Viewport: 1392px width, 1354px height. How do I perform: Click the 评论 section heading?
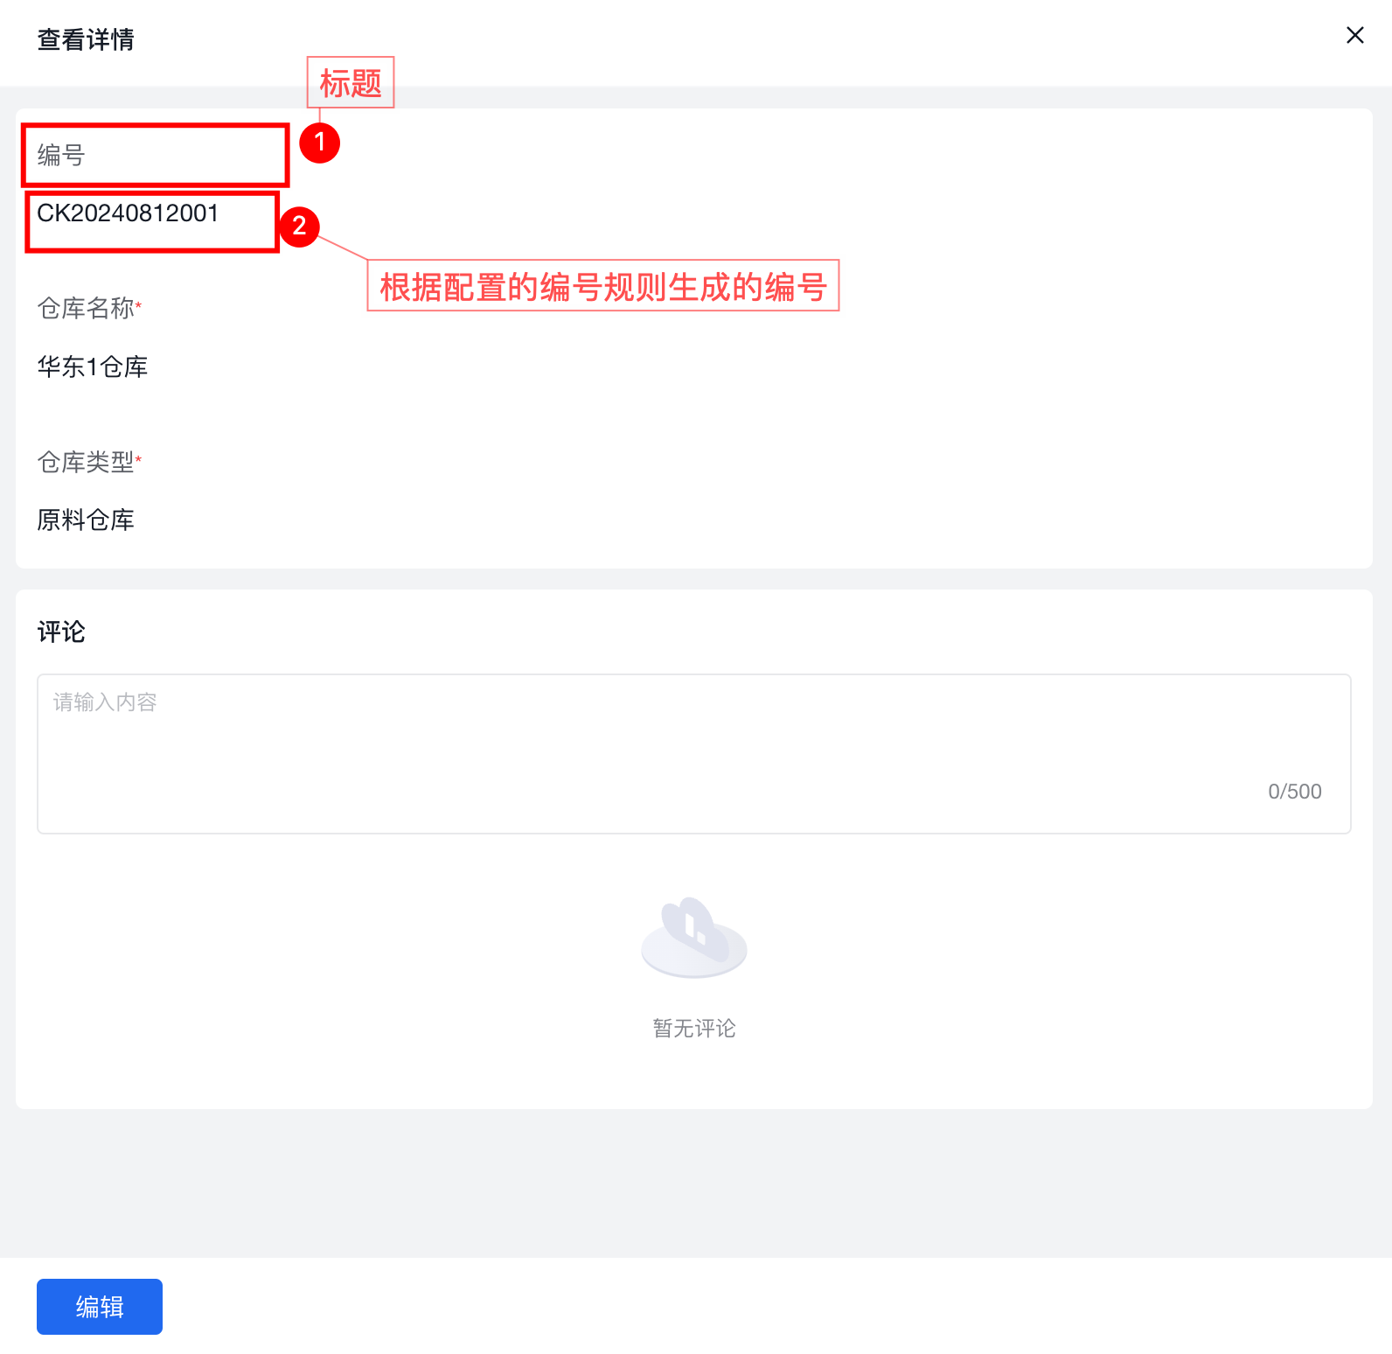(61, 632)
